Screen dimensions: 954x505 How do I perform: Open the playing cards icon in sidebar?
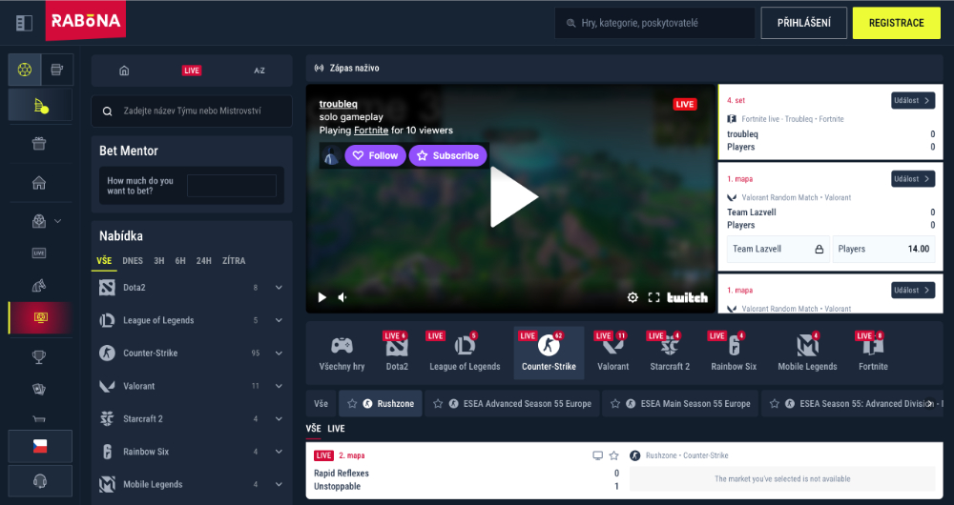pos(39,389)
